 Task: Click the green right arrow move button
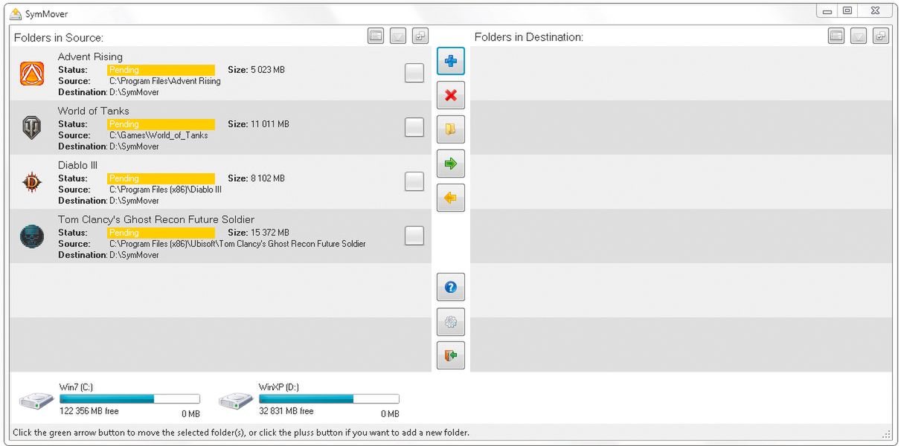point(451,164)
